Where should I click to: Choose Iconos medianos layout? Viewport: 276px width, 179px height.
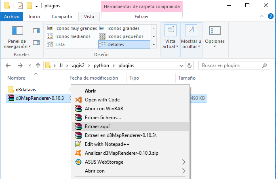(69, 36)
